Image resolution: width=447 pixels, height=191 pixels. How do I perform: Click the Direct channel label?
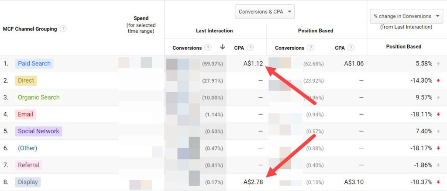click(x=26, y=80)
